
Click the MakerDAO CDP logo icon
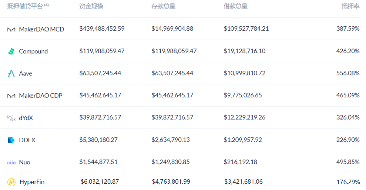tap(11, 96)
